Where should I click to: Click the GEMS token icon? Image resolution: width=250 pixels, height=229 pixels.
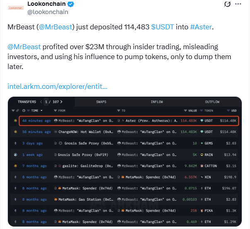coord(202,143)
